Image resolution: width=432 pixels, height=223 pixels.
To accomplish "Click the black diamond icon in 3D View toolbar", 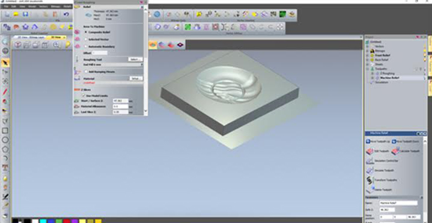I will click(x=180, y=44).
